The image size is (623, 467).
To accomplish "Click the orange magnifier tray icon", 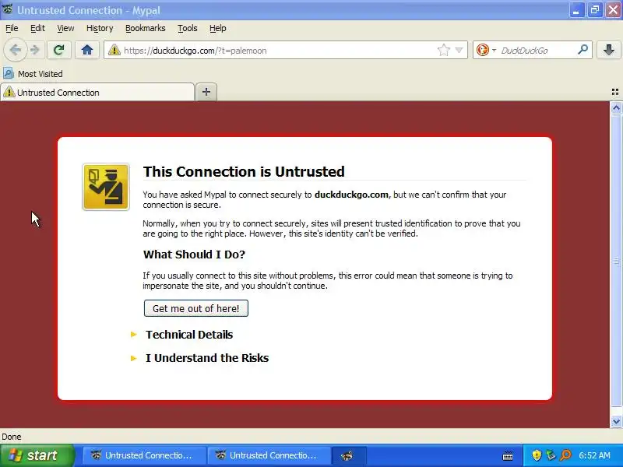I will [x=565, y=455].
